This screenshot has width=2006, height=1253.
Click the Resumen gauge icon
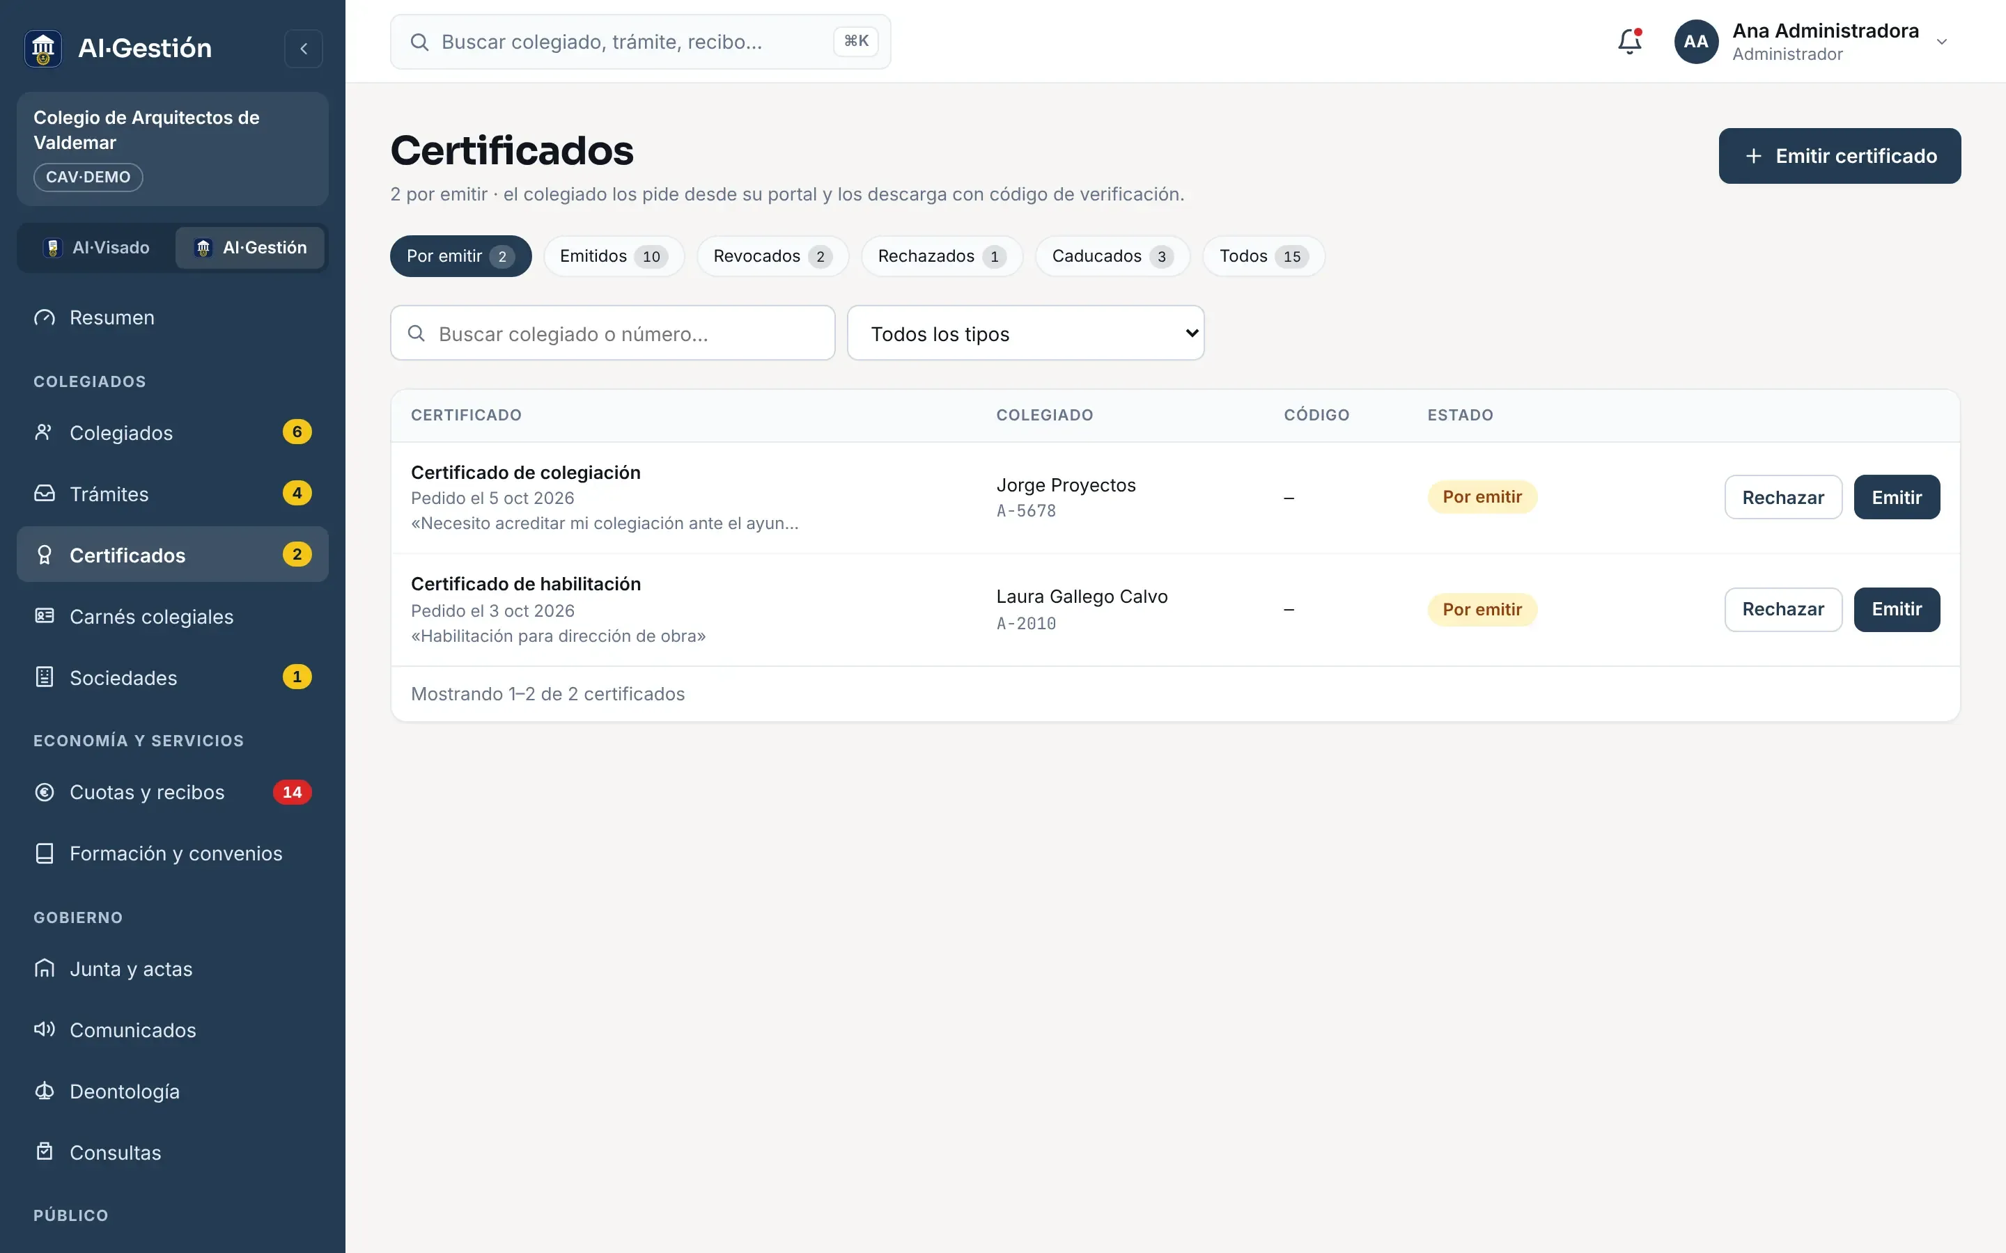tap(45, 317)
